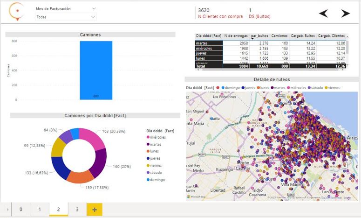
Task: Click the forward arrow navigation icon
Action: [345, 14]
